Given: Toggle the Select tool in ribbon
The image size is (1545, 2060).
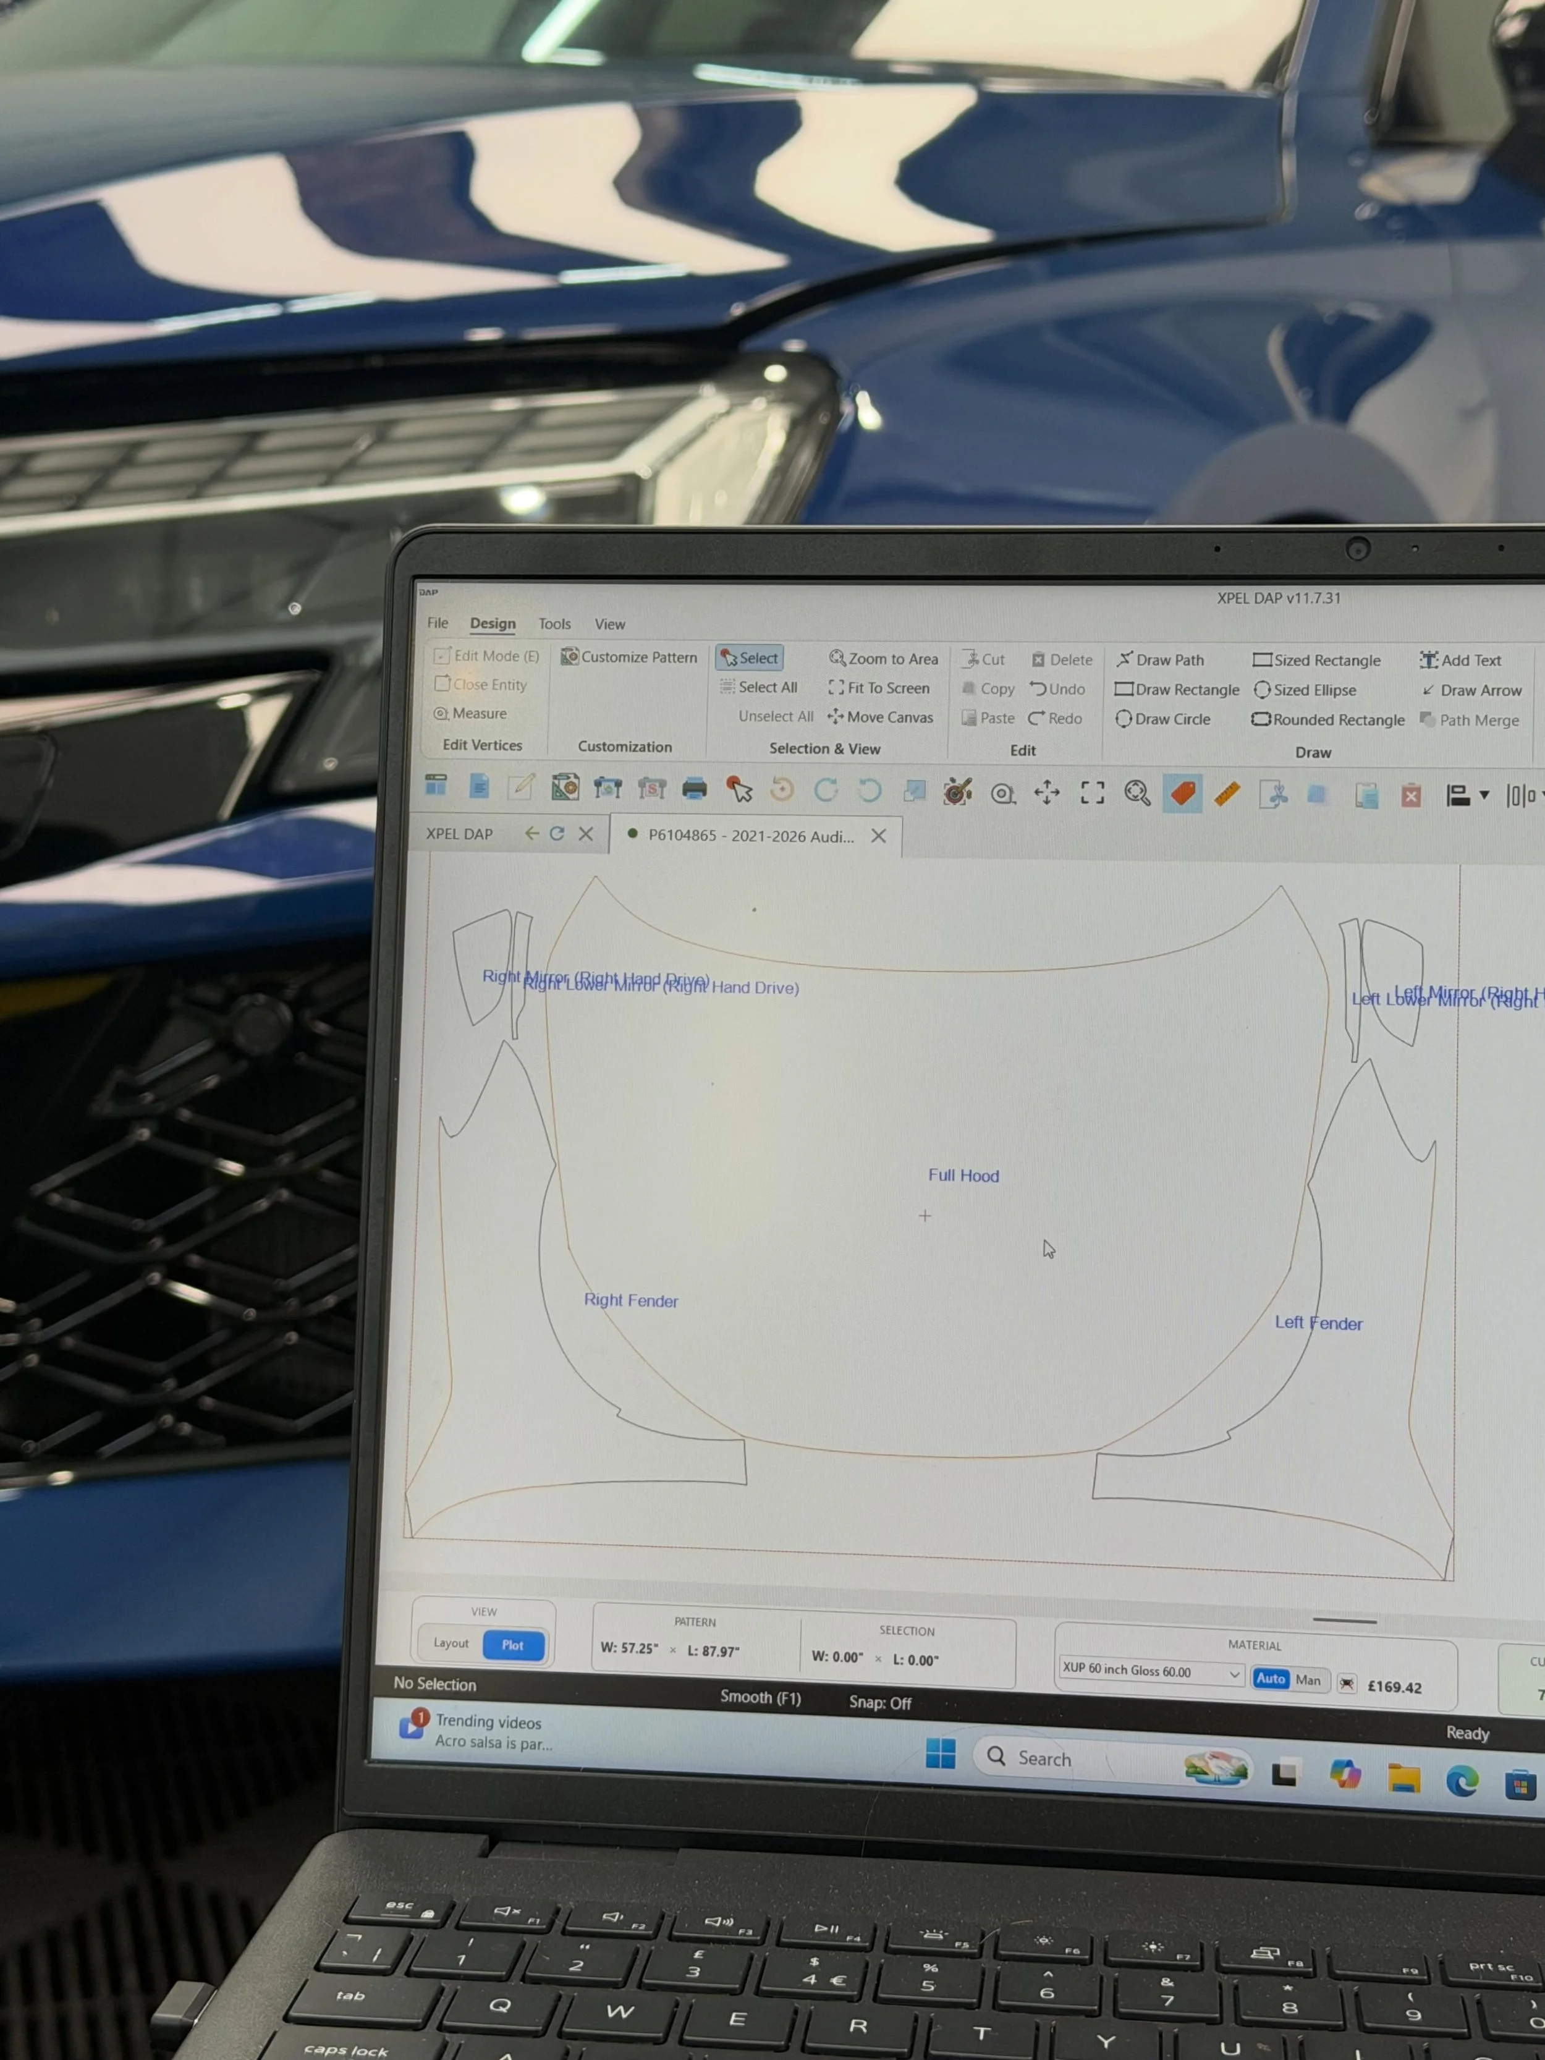Looking at the screenshot, I should [750, 658].
